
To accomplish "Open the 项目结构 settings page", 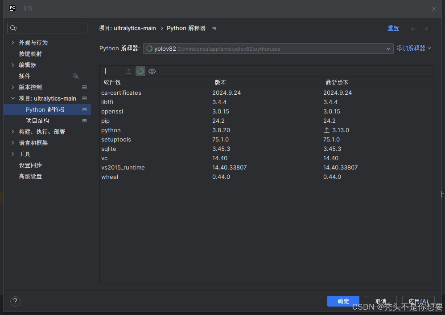I will click(37, 121).
